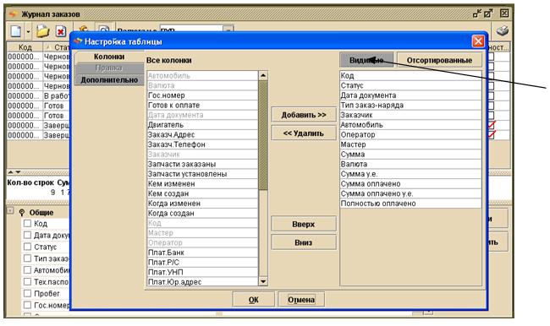Select Валюта in the visible columns list

pos(410,164)
